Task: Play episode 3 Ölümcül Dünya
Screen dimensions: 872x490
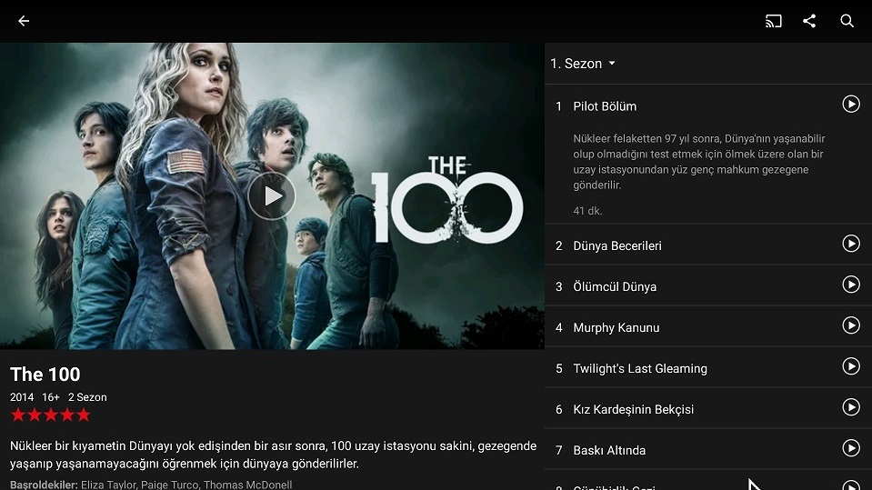Action: [x=851, y=285]
